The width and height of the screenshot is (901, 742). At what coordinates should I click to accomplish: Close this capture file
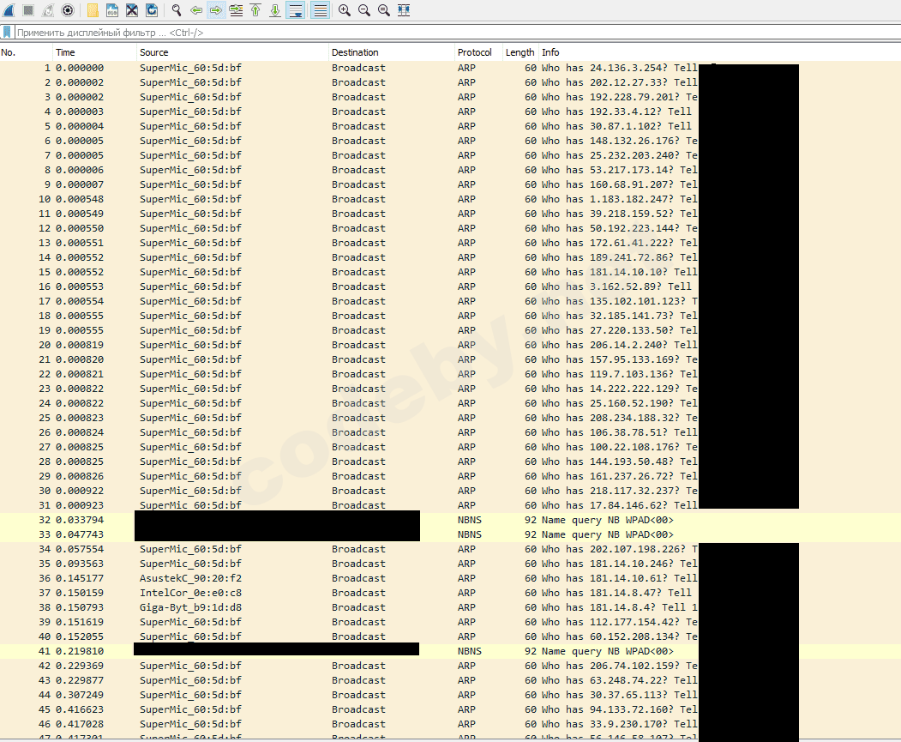click(132, 9)
